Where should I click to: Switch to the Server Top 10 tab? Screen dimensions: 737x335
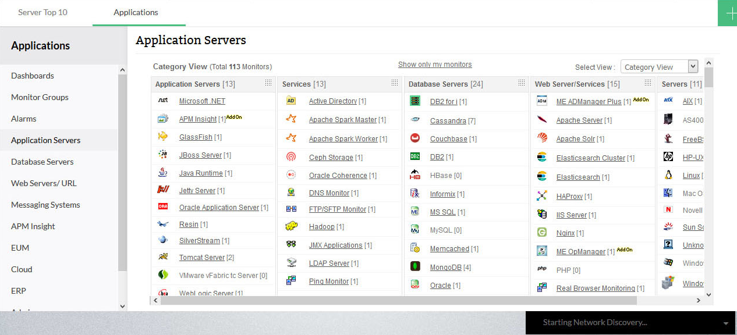pyautogui.click(x=42, y=12)
